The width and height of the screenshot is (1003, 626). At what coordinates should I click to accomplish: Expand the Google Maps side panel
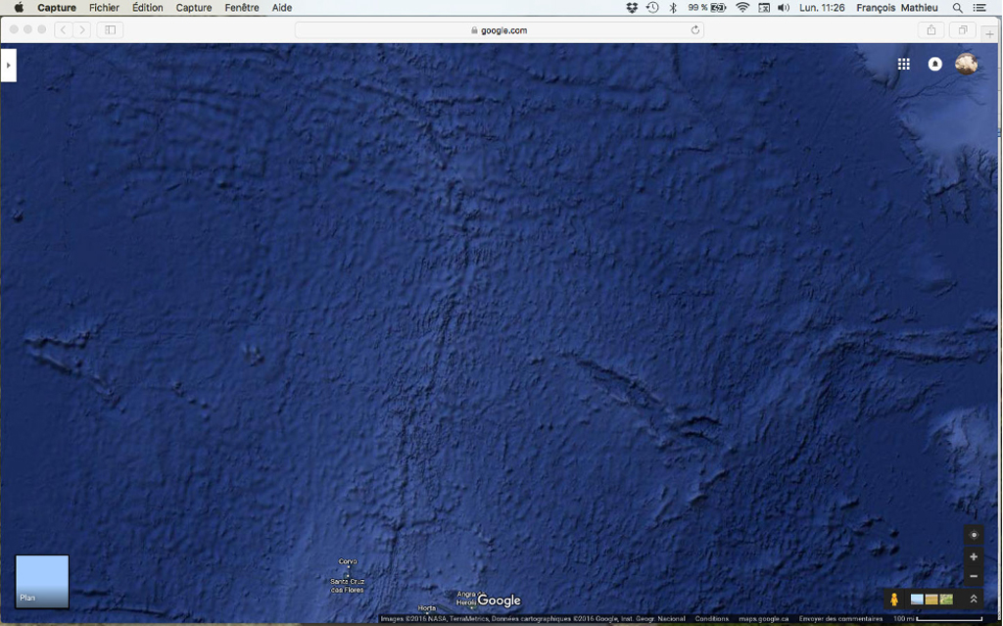8,66
